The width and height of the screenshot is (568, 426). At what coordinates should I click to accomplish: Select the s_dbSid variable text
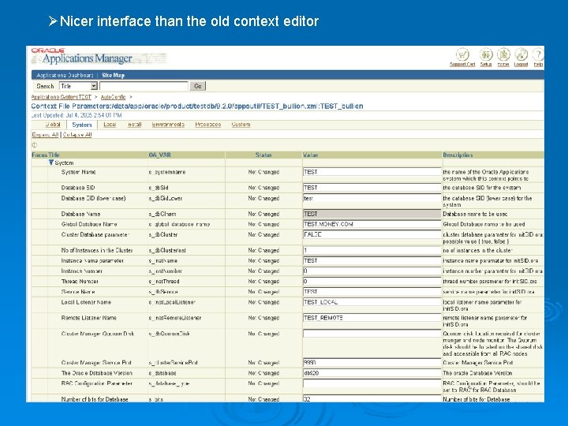pos(159,188)
